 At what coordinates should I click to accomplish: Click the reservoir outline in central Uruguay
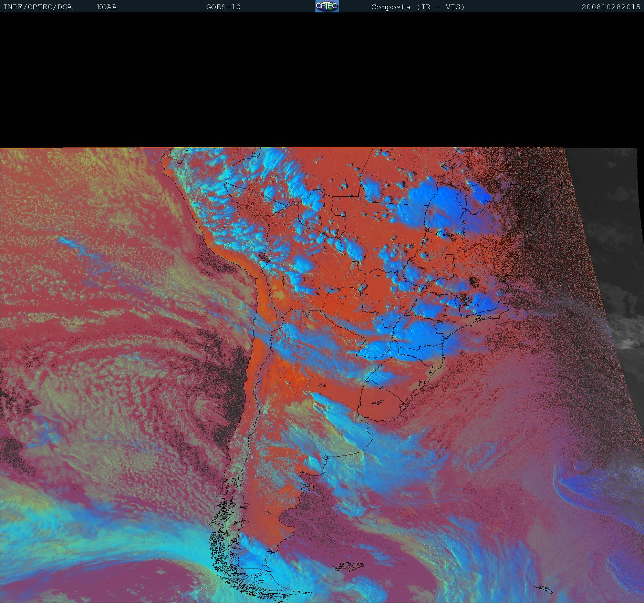point(378,402)
